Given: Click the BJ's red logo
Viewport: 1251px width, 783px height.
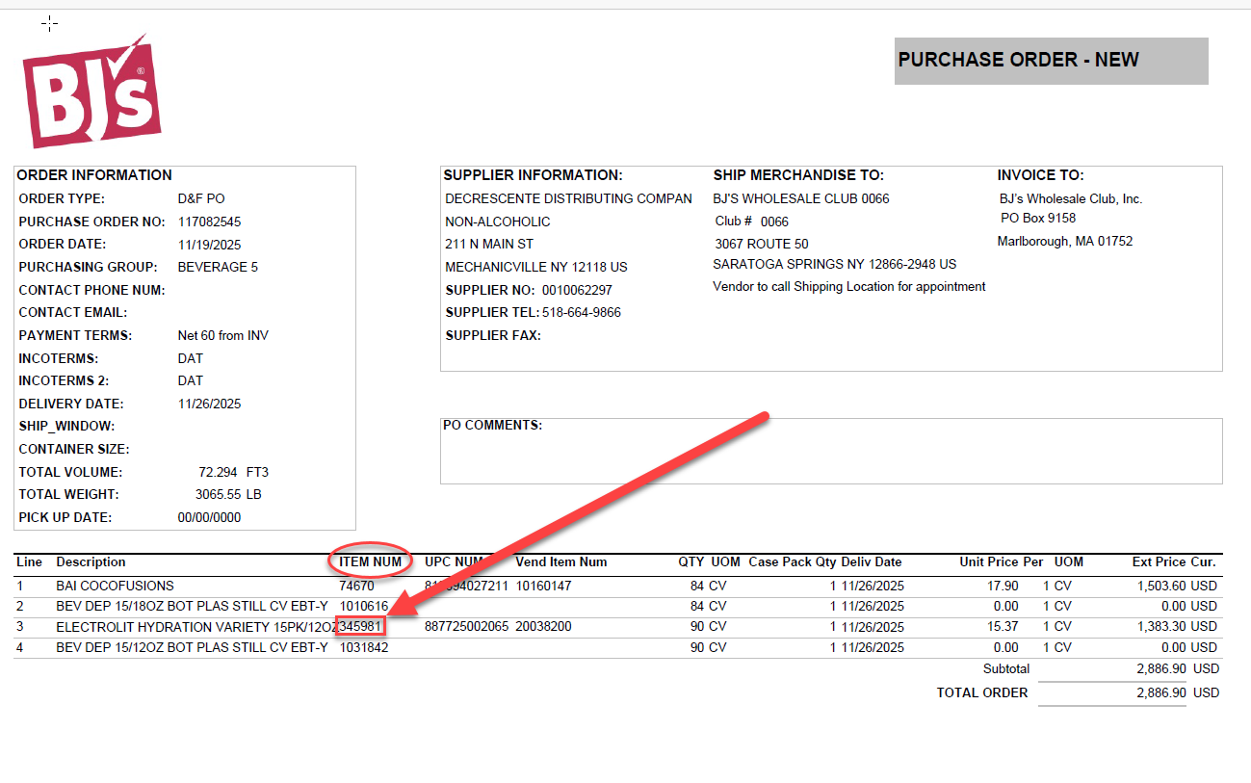Looking at the screenshot, I should pyautogui.click(x=91, y=91).
